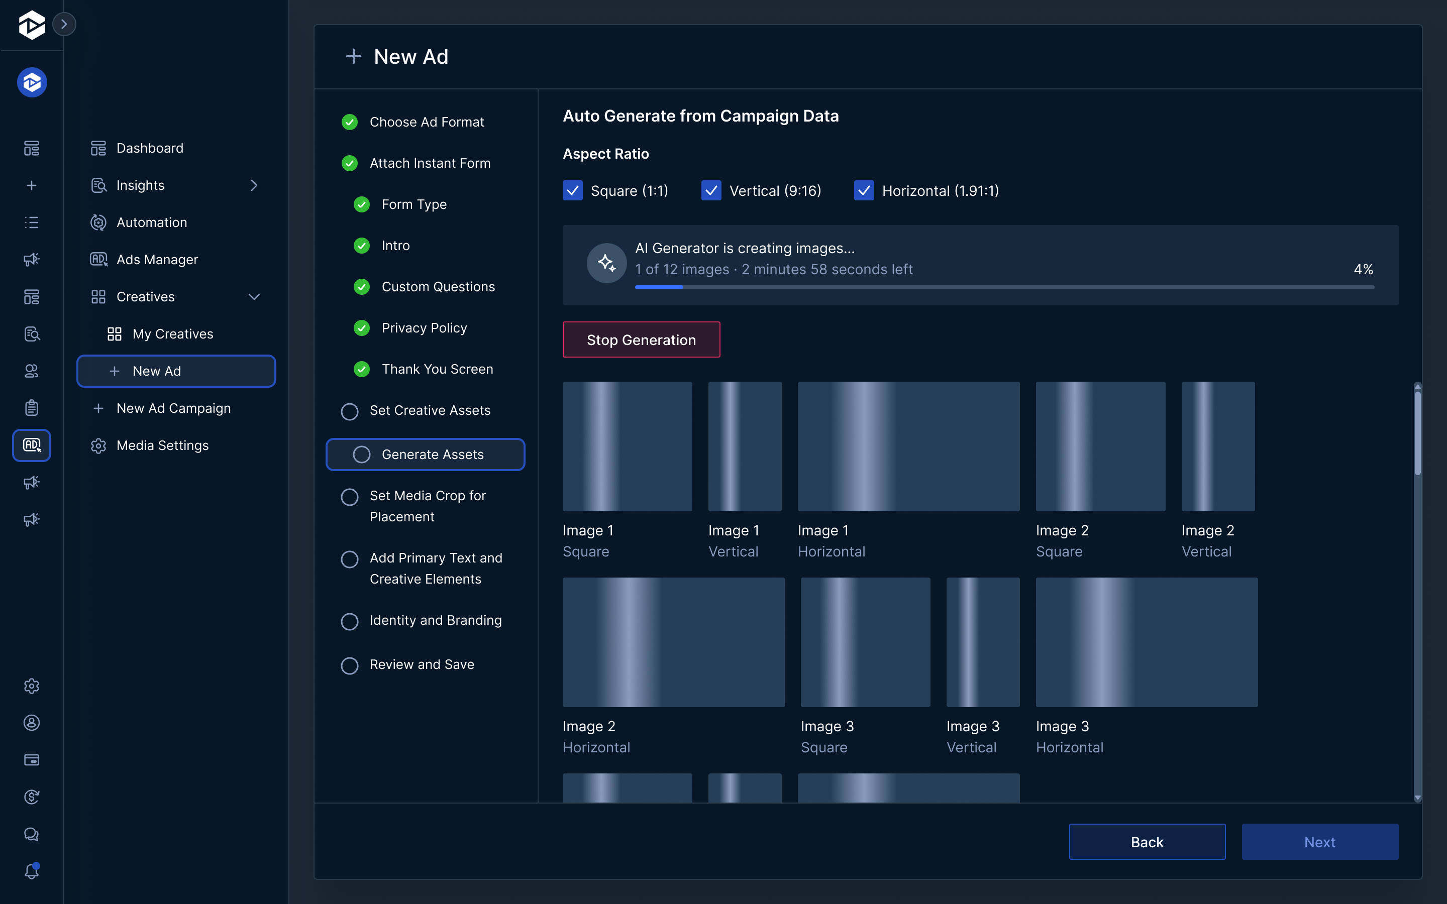Screen dimensions: 1447x904
Task: Open My Creatives in the sidebar
Action: [172, 333]
